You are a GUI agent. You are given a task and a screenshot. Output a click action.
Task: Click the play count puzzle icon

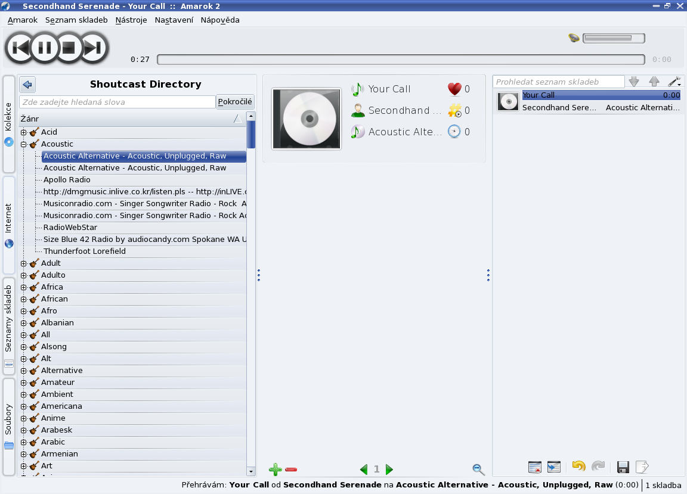tap(454, 110)
